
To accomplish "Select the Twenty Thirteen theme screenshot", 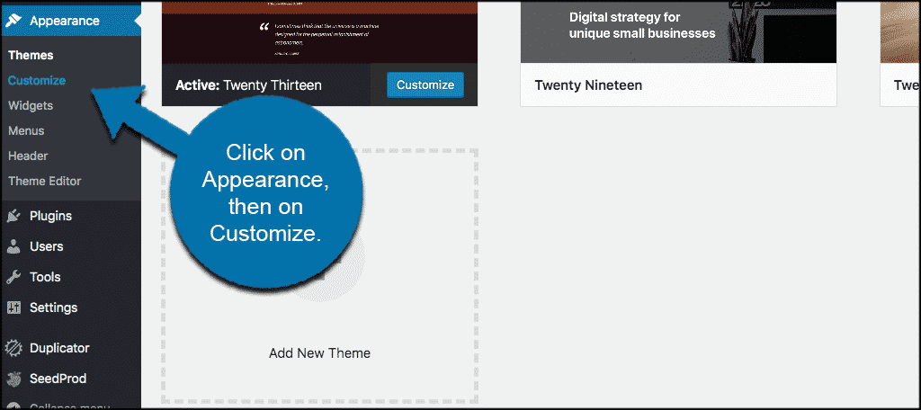I will click(x=319, y=31).
